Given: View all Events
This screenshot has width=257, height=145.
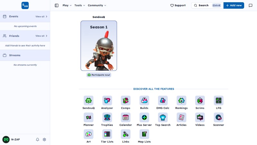Looking at the screenshot, I should [x=41, y=16].
